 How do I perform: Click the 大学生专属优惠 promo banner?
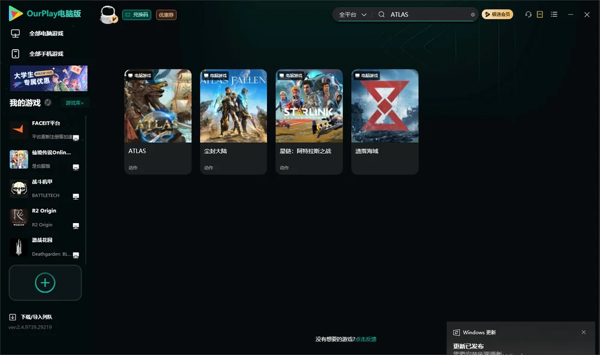pyautogui.click(x=49, y=79)
